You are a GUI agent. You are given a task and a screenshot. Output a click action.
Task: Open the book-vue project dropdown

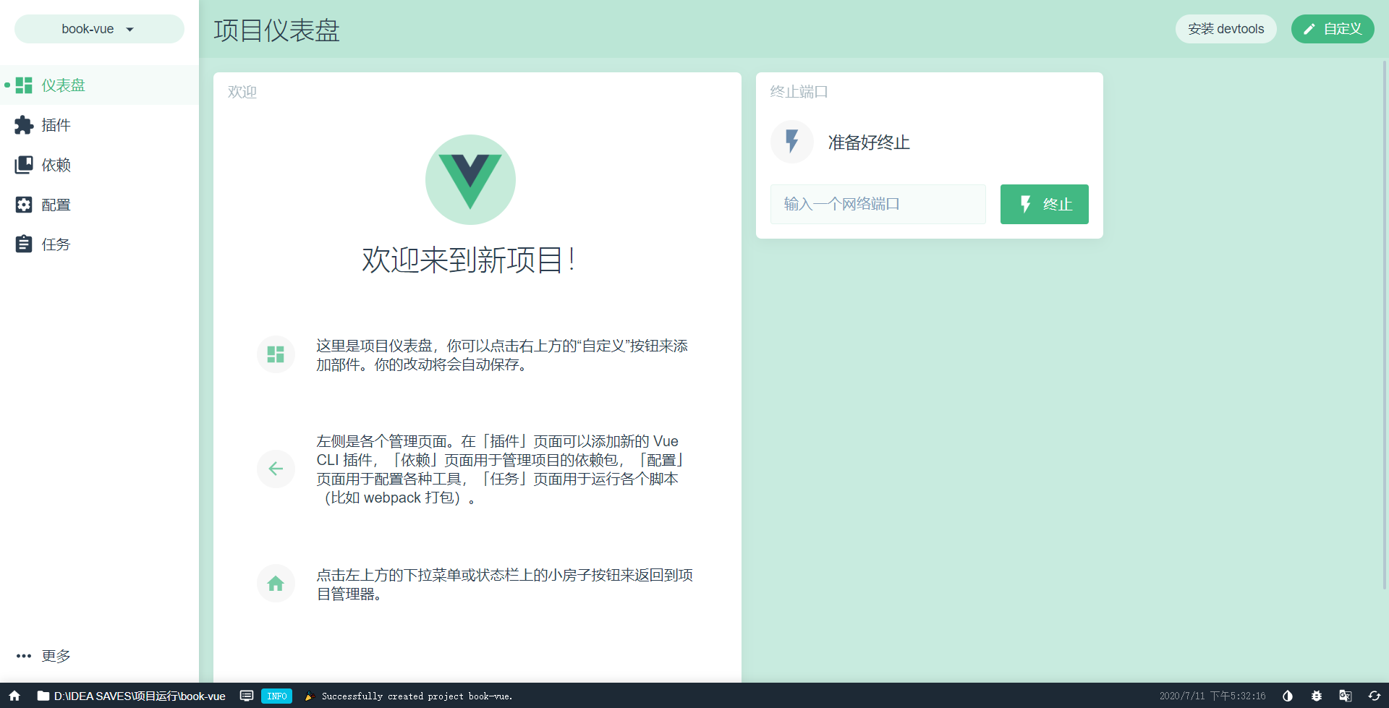tap(99, 29)
